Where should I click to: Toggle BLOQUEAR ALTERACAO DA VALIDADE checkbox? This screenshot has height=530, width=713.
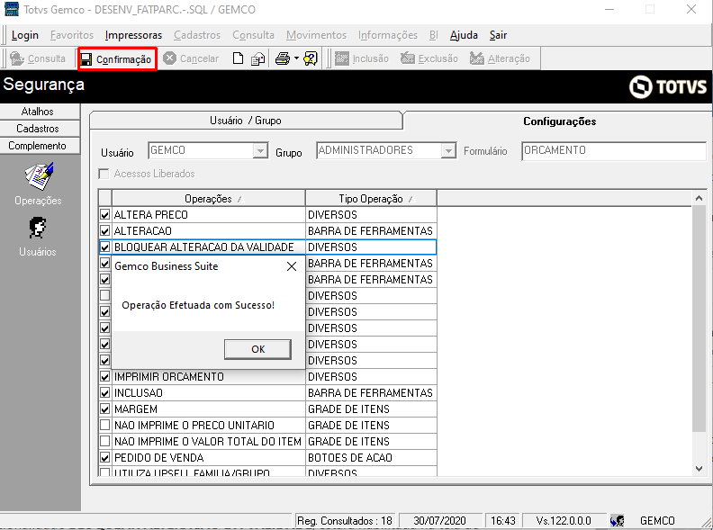coord(105,247)
